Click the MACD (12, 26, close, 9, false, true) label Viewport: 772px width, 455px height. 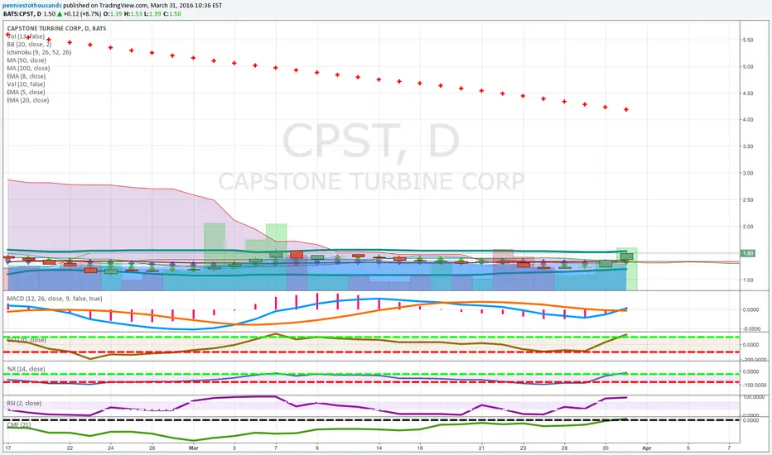pos(55,299)
